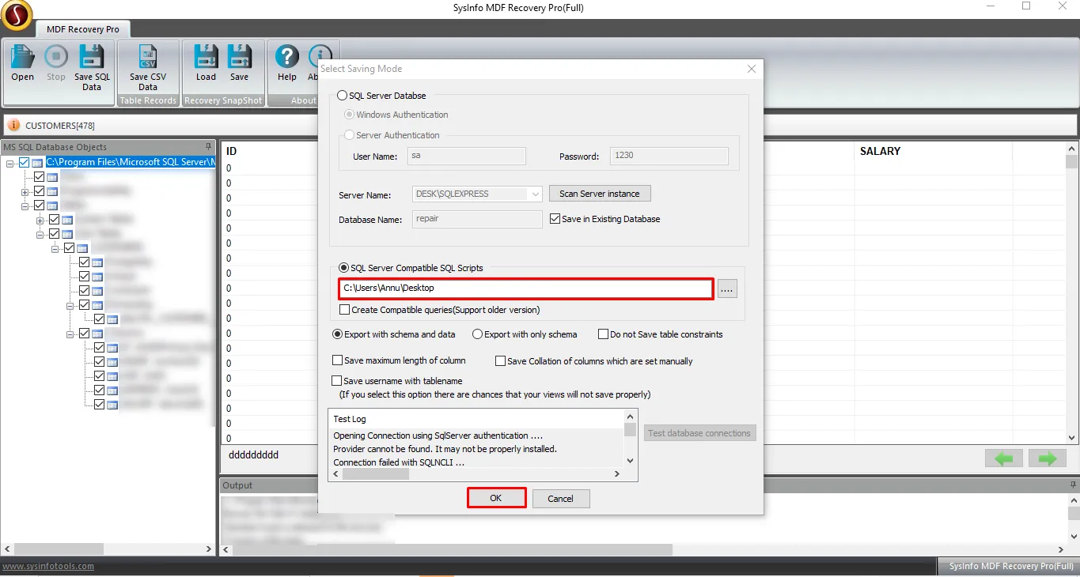This screenshot has height=577, width=1080.
Task: Click the orange info icon beside CUSTOMERS[478]
Action: [x=13, y=125]
